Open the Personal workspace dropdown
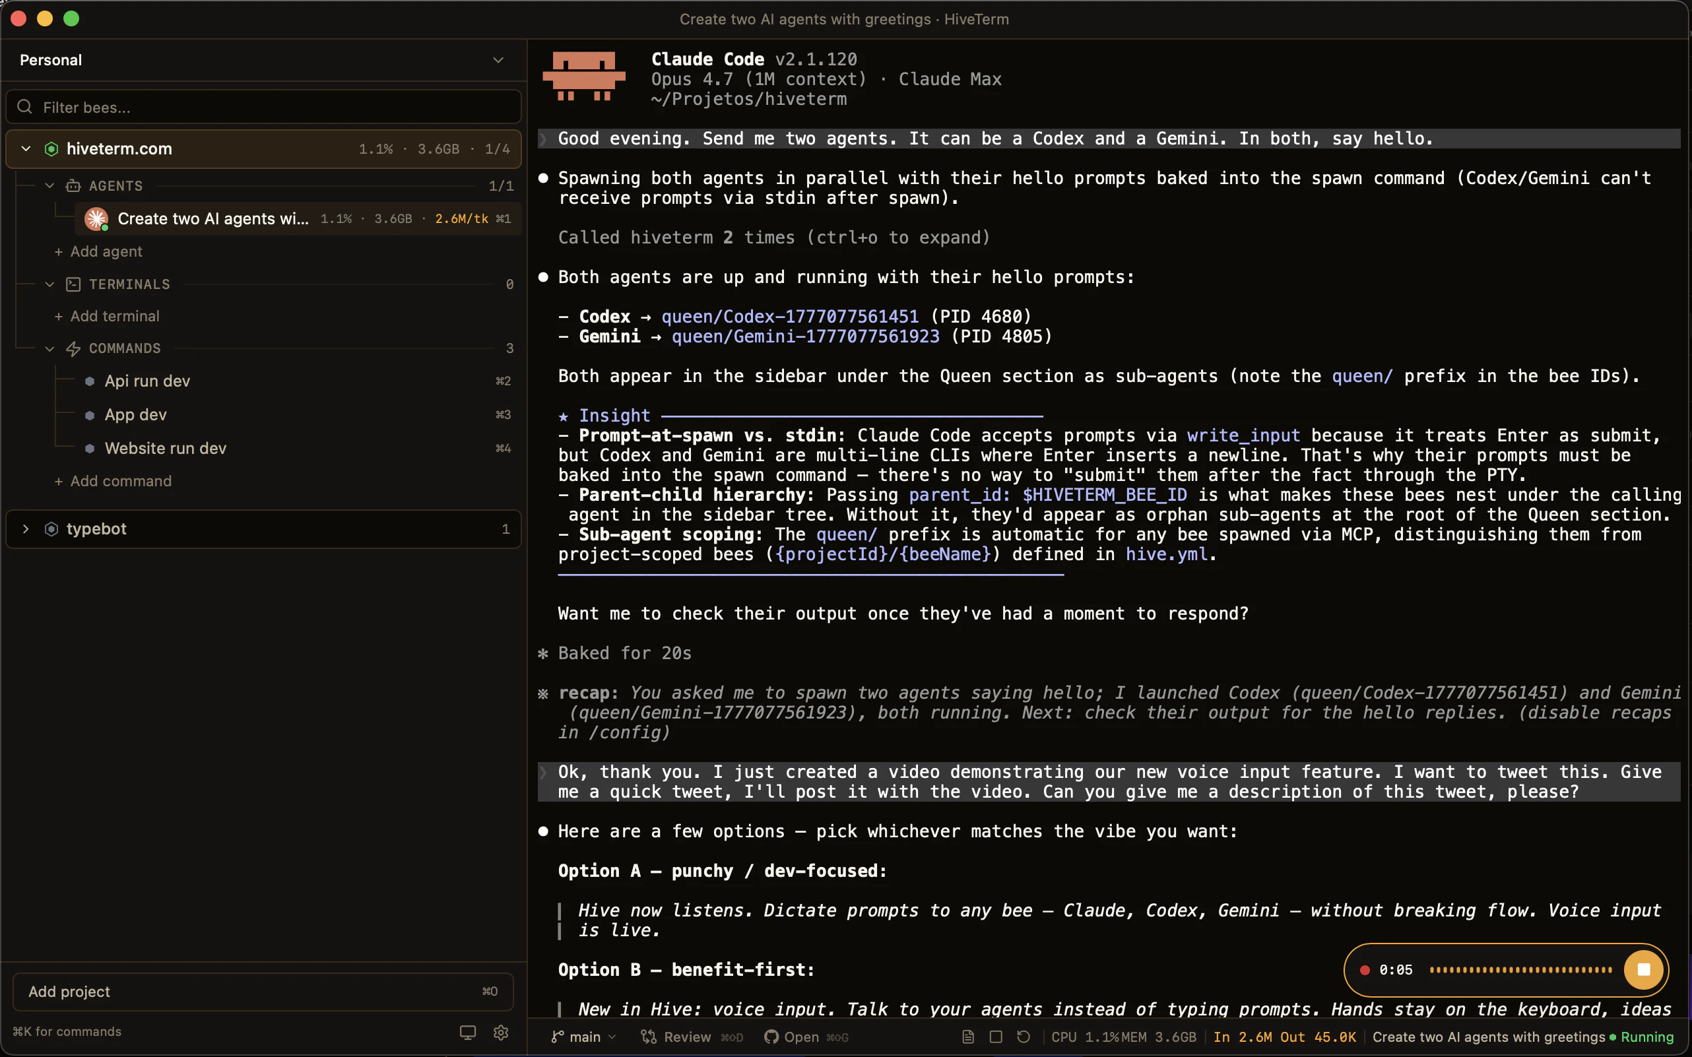The height and width of the screenshot is (1057, 1692). (x=498, y=60)
